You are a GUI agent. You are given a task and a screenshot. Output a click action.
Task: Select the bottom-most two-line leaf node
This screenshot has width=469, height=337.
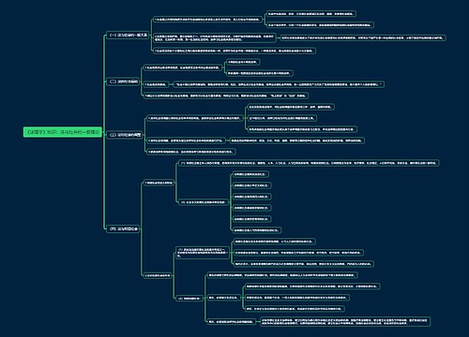[x=345, y=321]
